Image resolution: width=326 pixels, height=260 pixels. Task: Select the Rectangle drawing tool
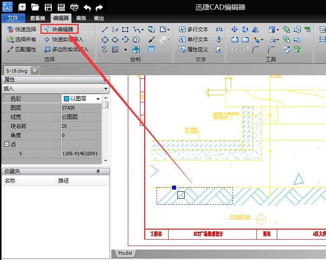point(125,30)
